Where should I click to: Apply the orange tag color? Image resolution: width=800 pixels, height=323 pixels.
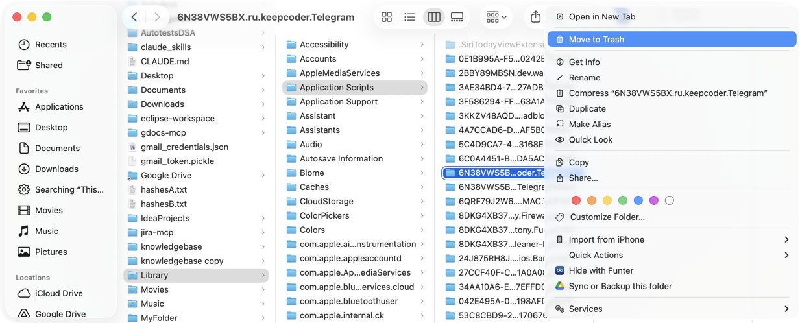click(591, 200)
